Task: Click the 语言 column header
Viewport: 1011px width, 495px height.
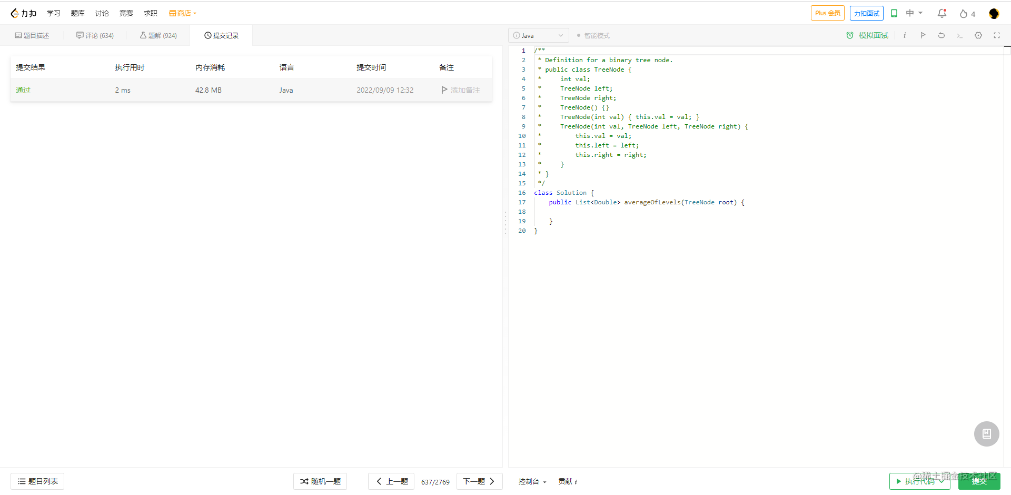Action: click(x=286, y=67)
